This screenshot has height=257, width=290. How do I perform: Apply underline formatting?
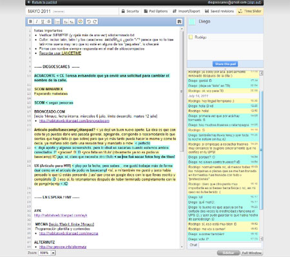(43, 21)
